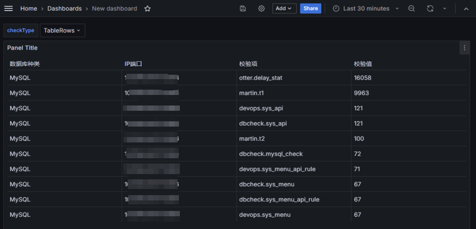Go to Home breadcrumb
Viewport: 476px width, 229px height.
coord(29,8)
